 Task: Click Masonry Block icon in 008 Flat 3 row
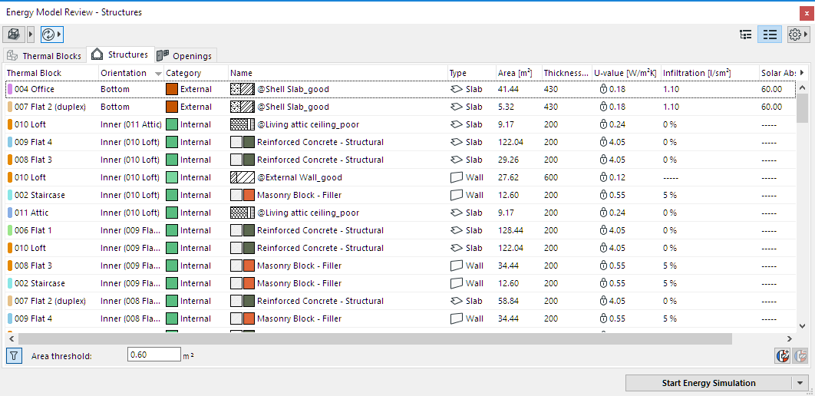coord(243,266)
